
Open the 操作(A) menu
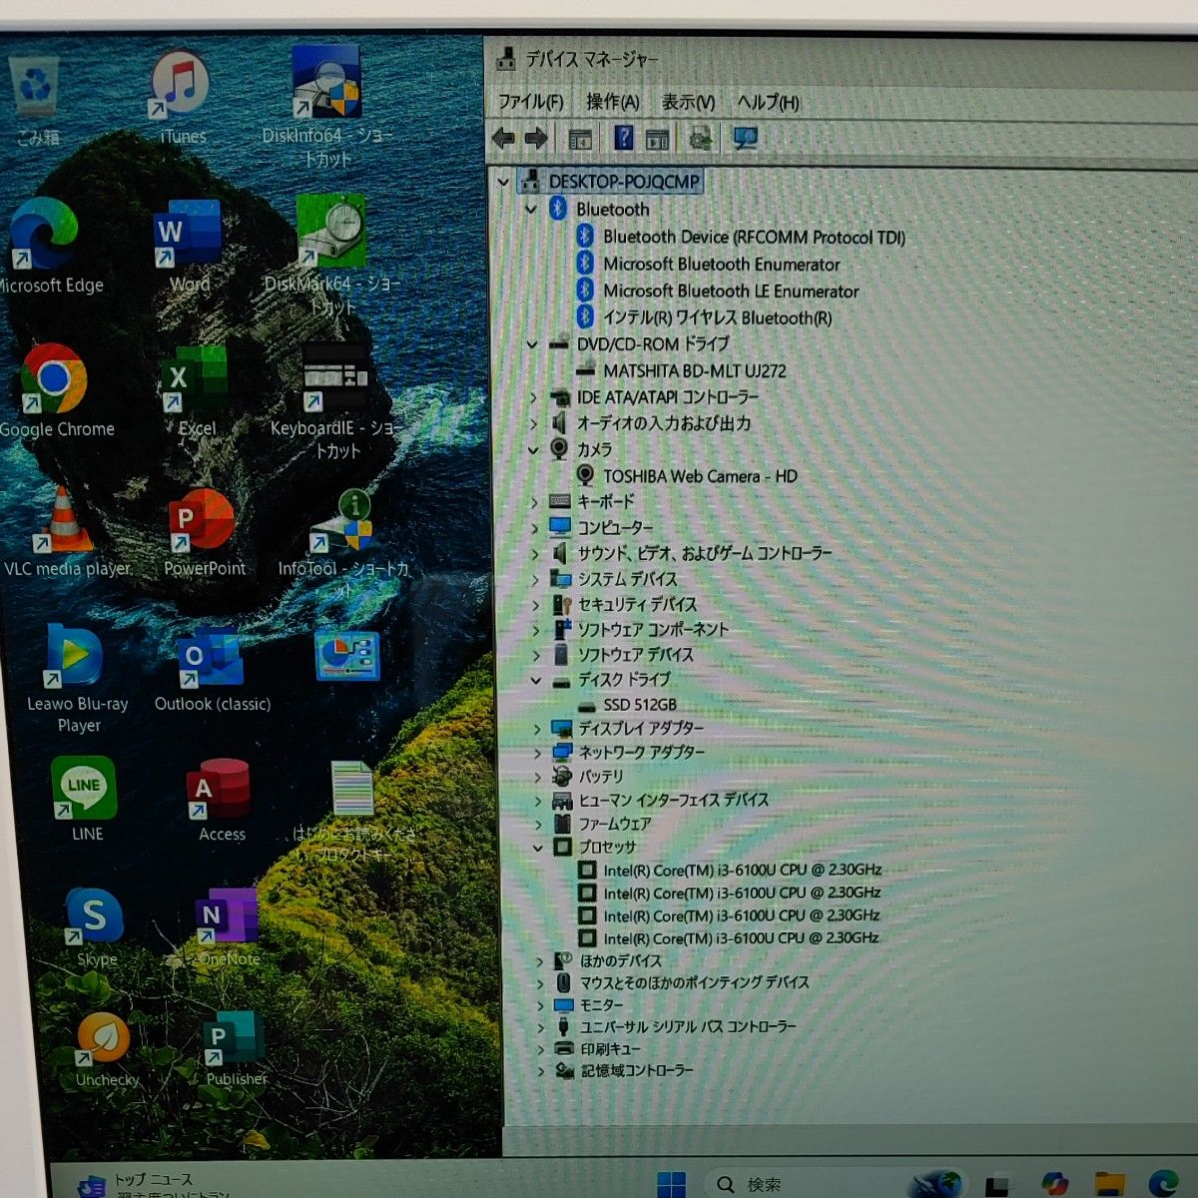point(612,101)
